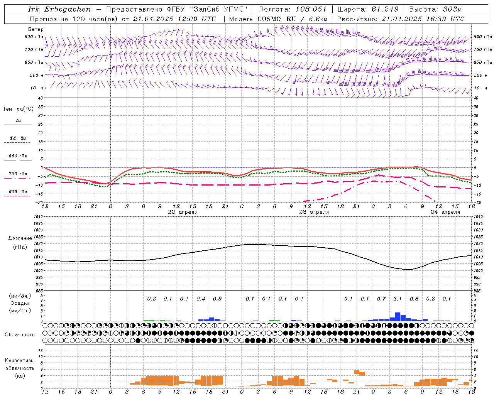This screenshot has height=395, width=494.
Task: Click the '23 апреля' date label
Action: point(314,212)
